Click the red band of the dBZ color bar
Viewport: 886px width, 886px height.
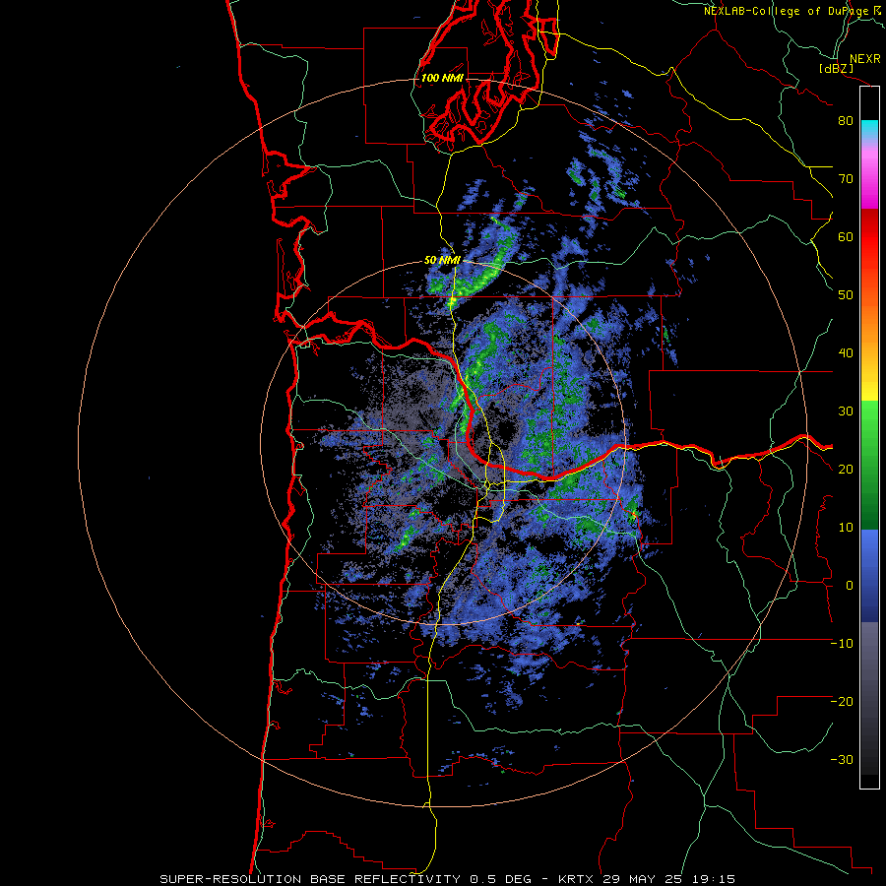(869, 237)
